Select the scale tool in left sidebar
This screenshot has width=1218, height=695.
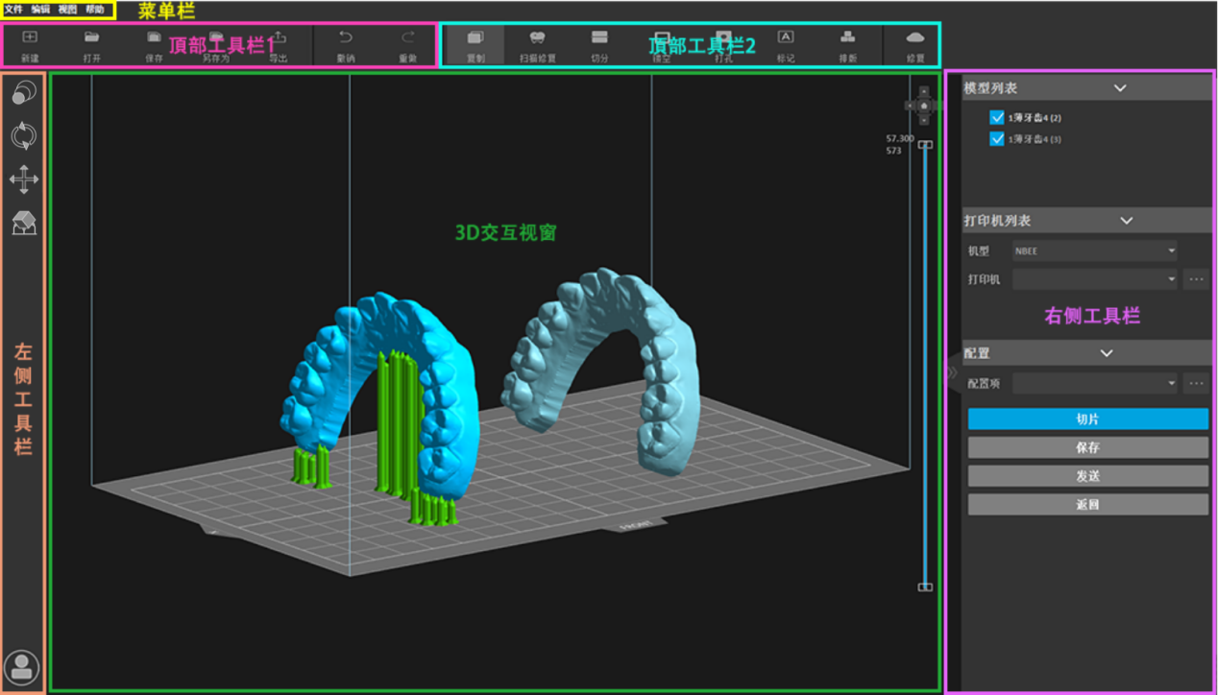click(x=24, y=93)
